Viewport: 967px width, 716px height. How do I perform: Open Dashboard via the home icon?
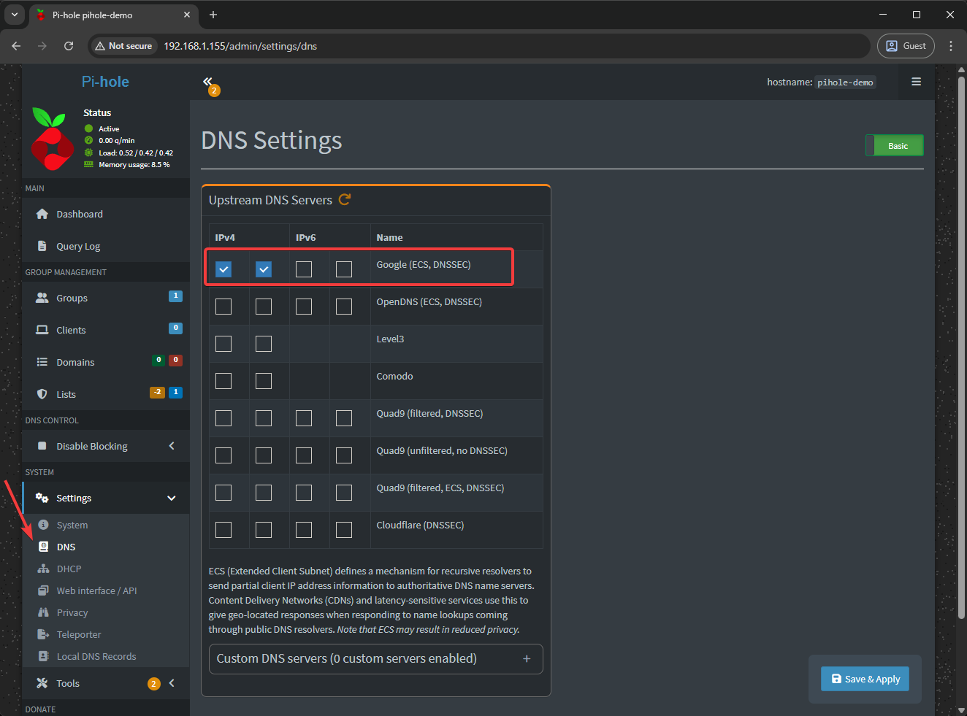point(42,214)
